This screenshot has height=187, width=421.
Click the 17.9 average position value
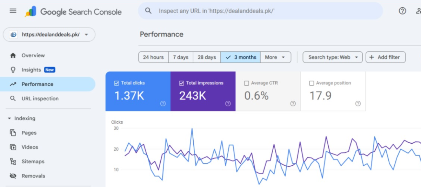click(x=320, y=96)
